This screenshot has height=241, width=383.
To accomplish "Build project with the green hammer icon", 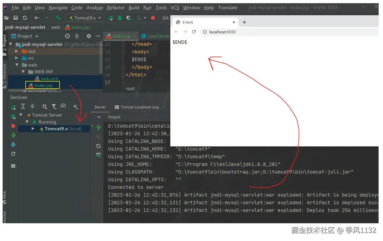I will [58, 18].
